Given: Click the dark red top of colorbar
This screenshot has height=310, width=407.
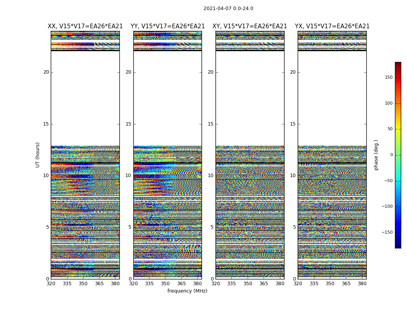Looking at the screenshot, I should click(x=398, y=64).
